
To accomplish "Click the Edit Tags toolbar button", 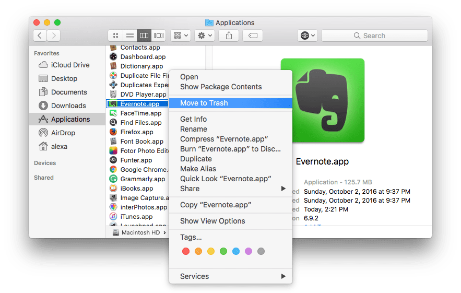I will point(253,36).
